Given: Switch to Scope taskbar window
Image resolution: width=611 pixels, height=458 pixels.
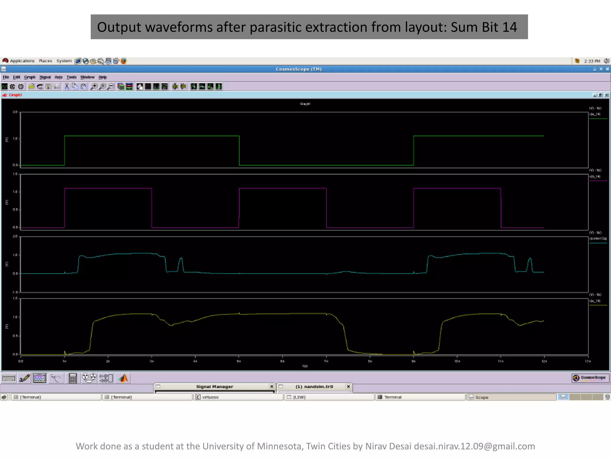Looking at the screenshot, I should 511,397.
